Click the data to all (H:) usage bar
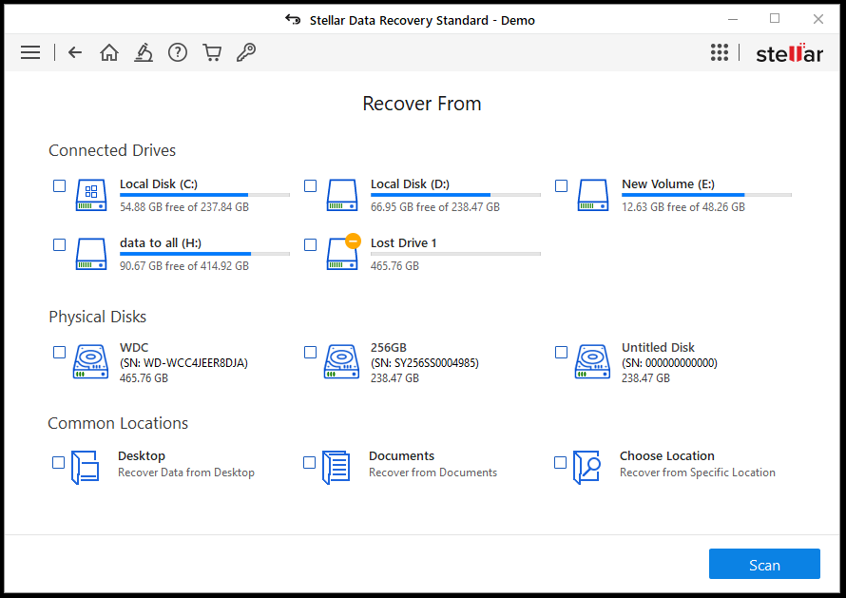Screen dimensions: 846x598 pyautogui.click(x=204, y=254)
